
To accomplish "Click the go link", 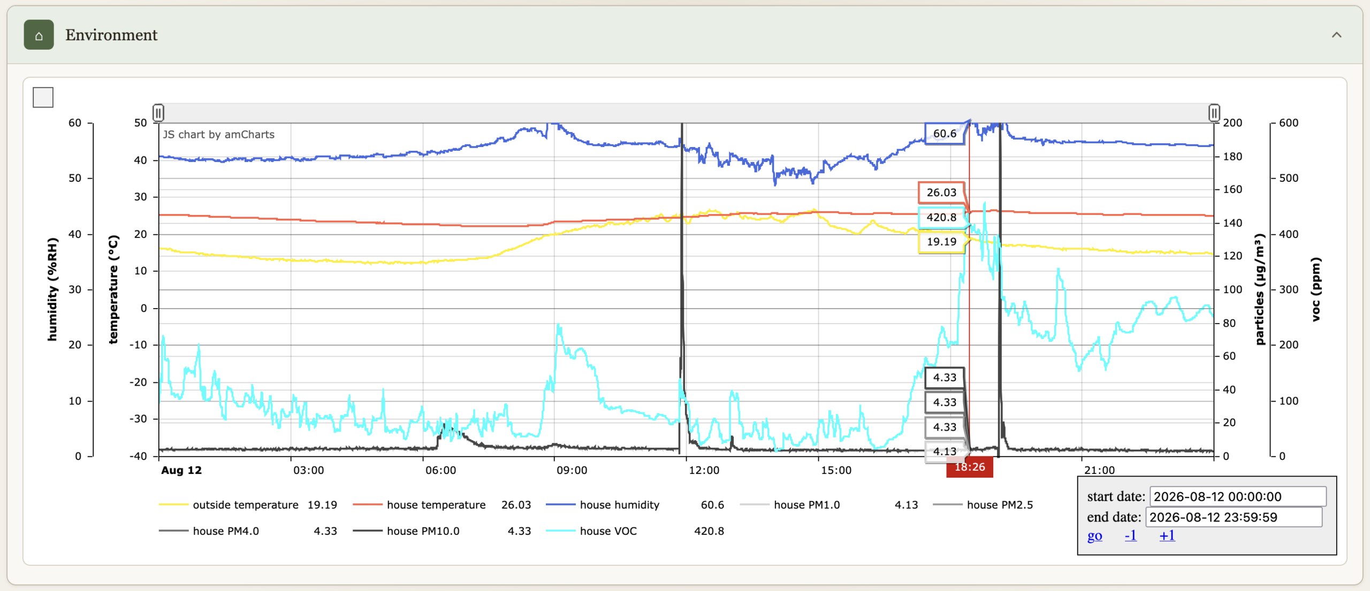I will [1094, 535].
